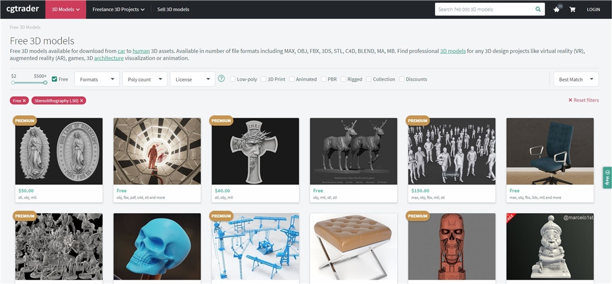
Task: Click the search magnifier icon
Action: click(x=538, y=10)
